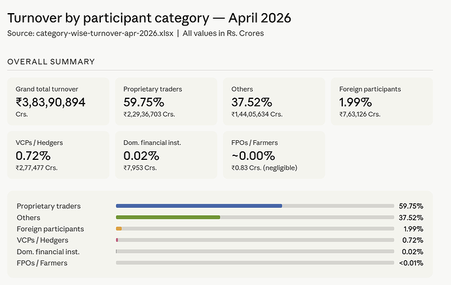Click the source file name text
Screen dimensions: 451x285
pos(105,33)
